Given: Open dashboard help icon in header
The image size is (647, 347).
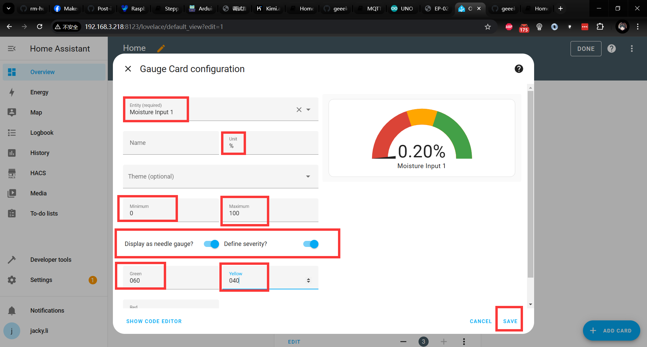Looking at the screenshot, I should click(612, 49).
